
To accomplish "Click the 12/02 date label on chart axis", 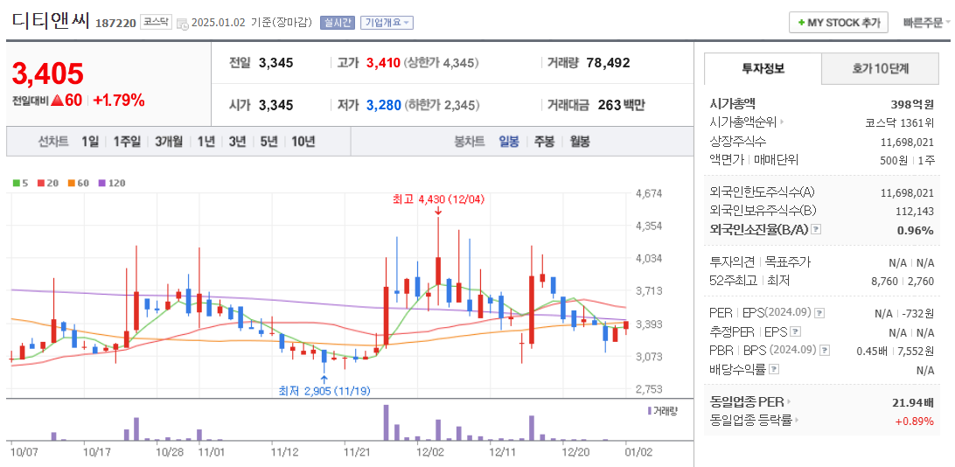I will tap(430, 452).
